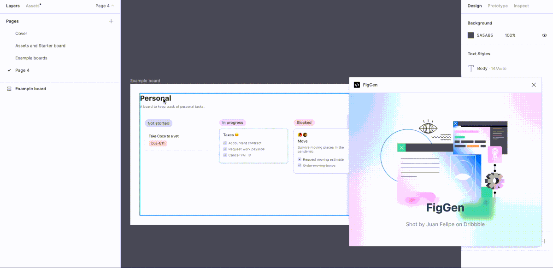Open the Design tab
553x268 pixels.
[x=475, y=6]
